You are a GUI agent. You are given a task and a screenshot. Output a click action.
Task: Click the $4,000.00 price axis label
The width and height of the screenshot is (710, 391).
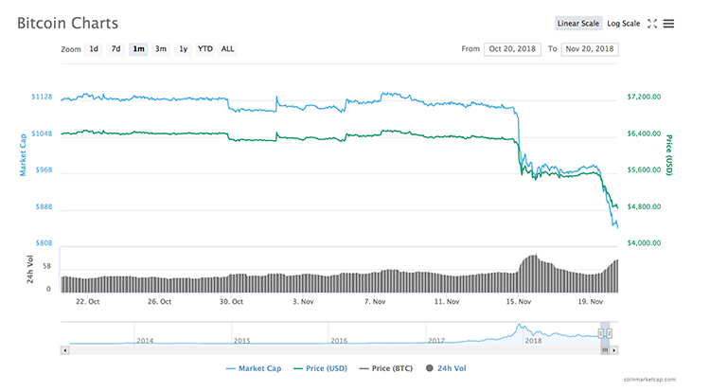644,243
